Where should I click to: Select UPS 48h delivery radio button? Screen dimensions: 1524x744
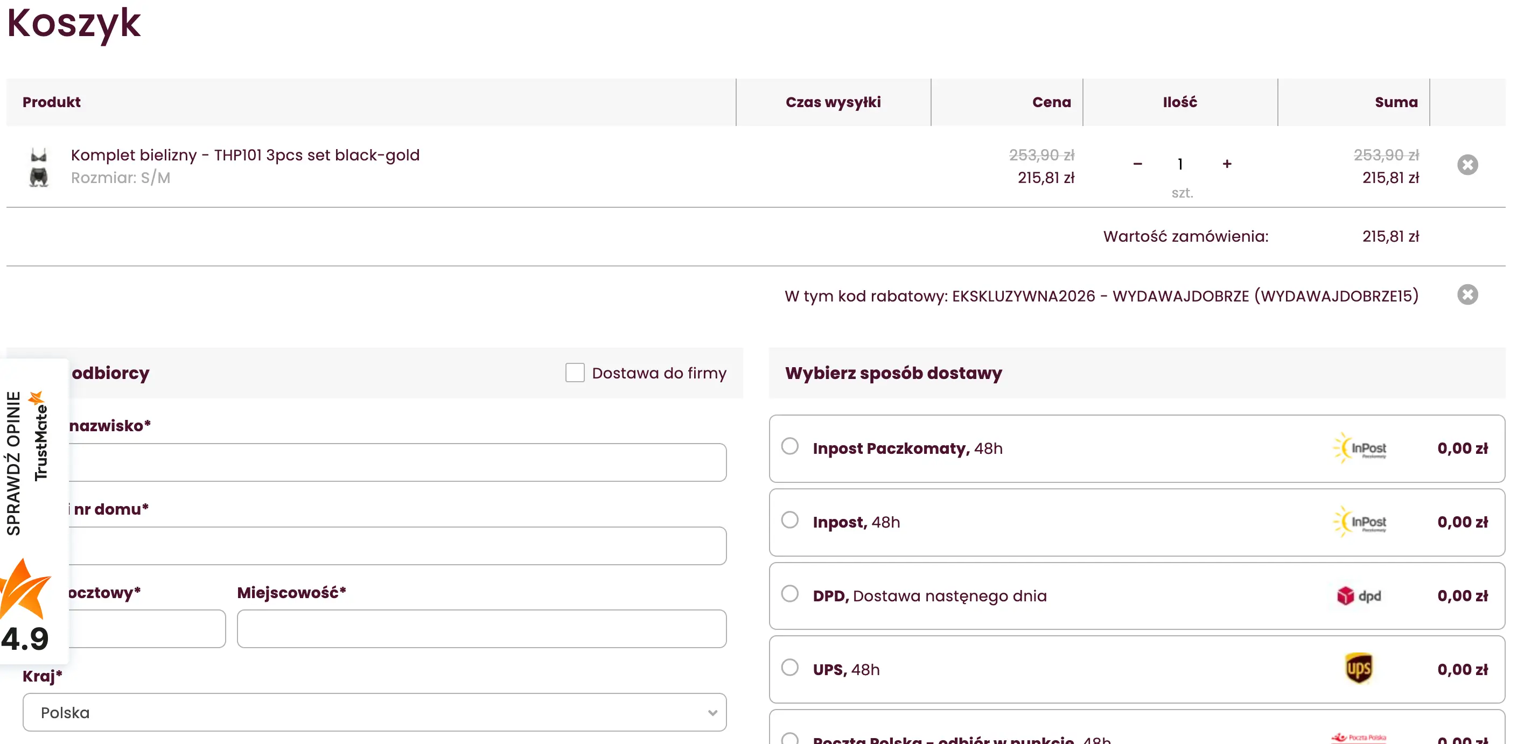point(789,667)
